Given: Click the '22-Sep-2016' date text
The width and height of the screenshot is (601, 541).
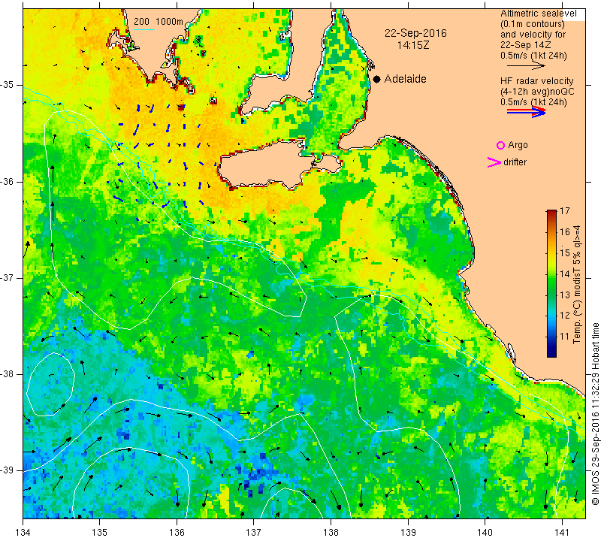Looking at the screenshot, I should pyautogui.click(x=415, y=33).
